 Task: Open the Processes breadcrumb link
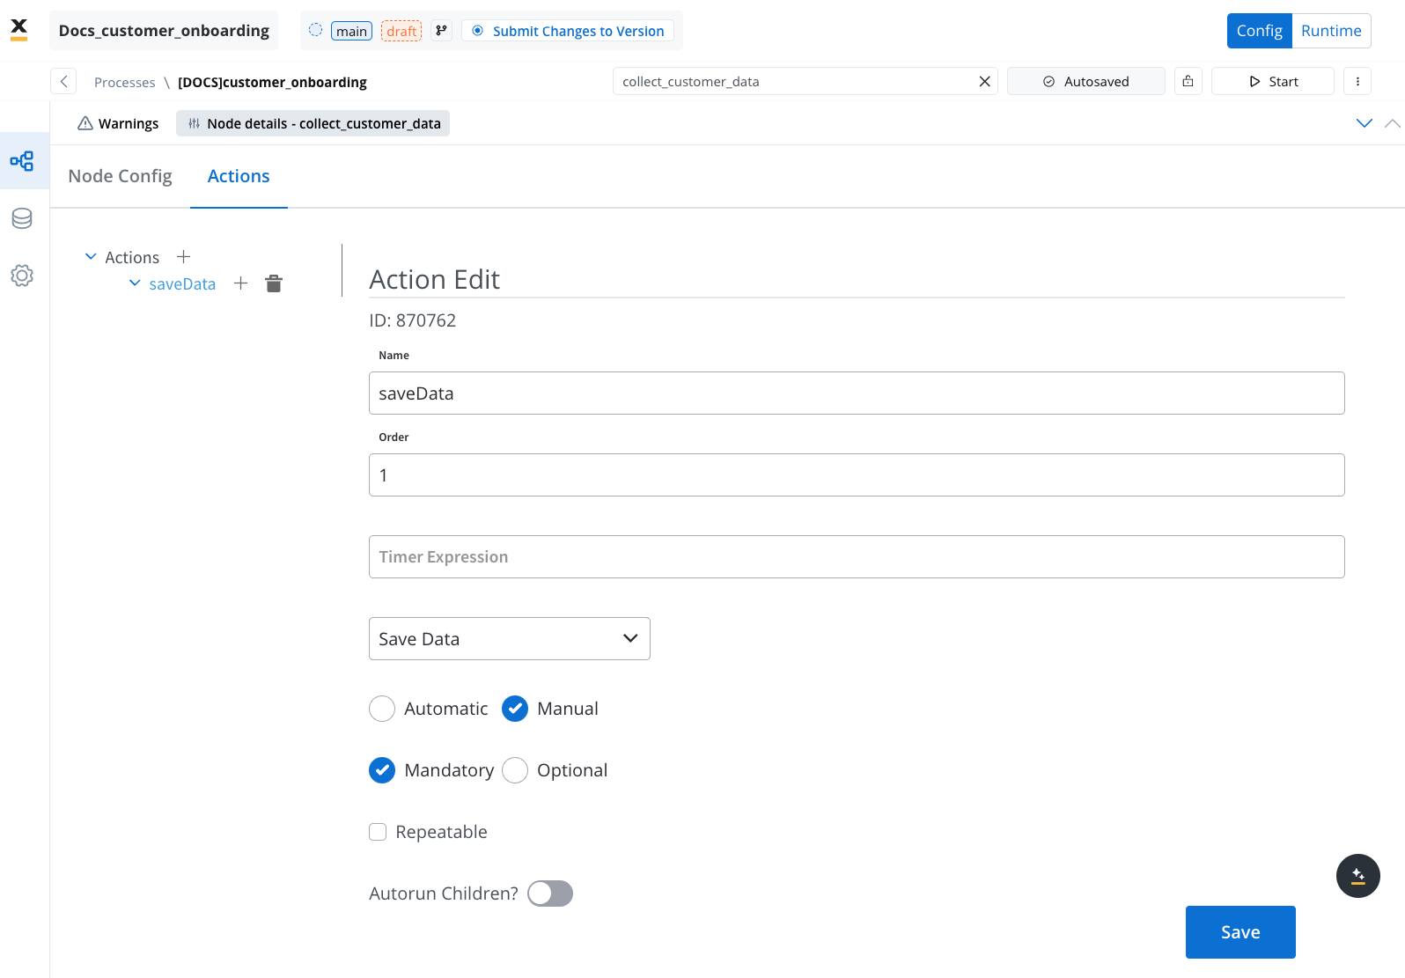[124, 82]
